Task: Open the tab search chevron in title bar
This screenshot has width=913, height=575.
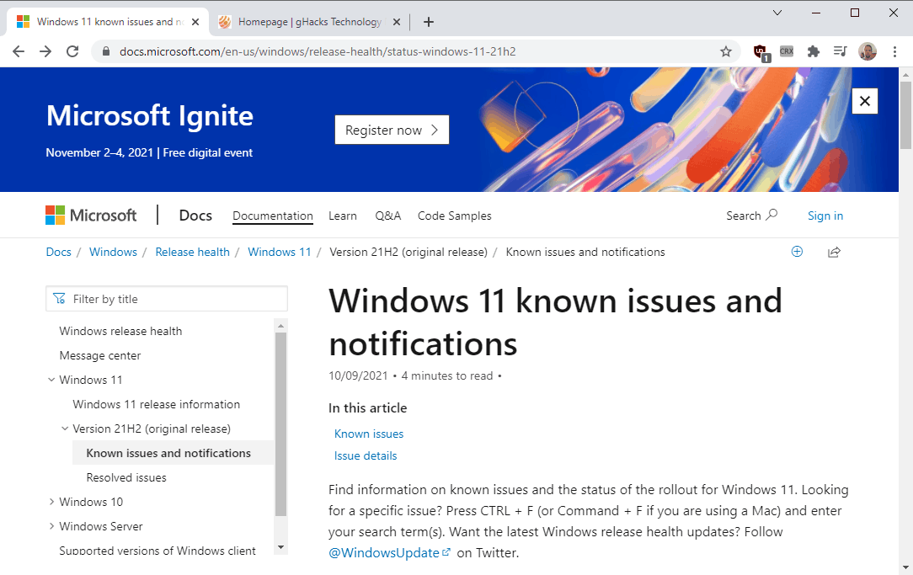Action: pyautogui.click(x=777, y=13)
